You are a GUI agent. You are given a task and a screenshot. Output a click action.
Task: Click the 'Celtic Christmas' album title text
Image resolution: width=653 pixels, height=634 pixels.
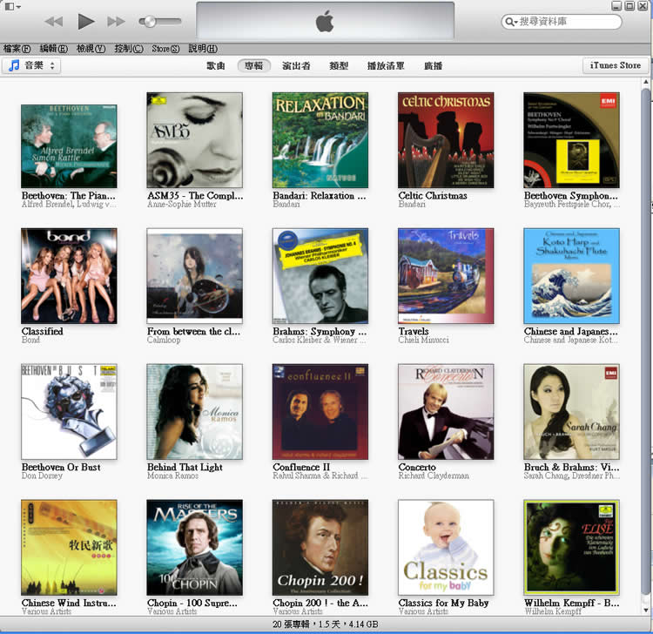coord(433,195)
